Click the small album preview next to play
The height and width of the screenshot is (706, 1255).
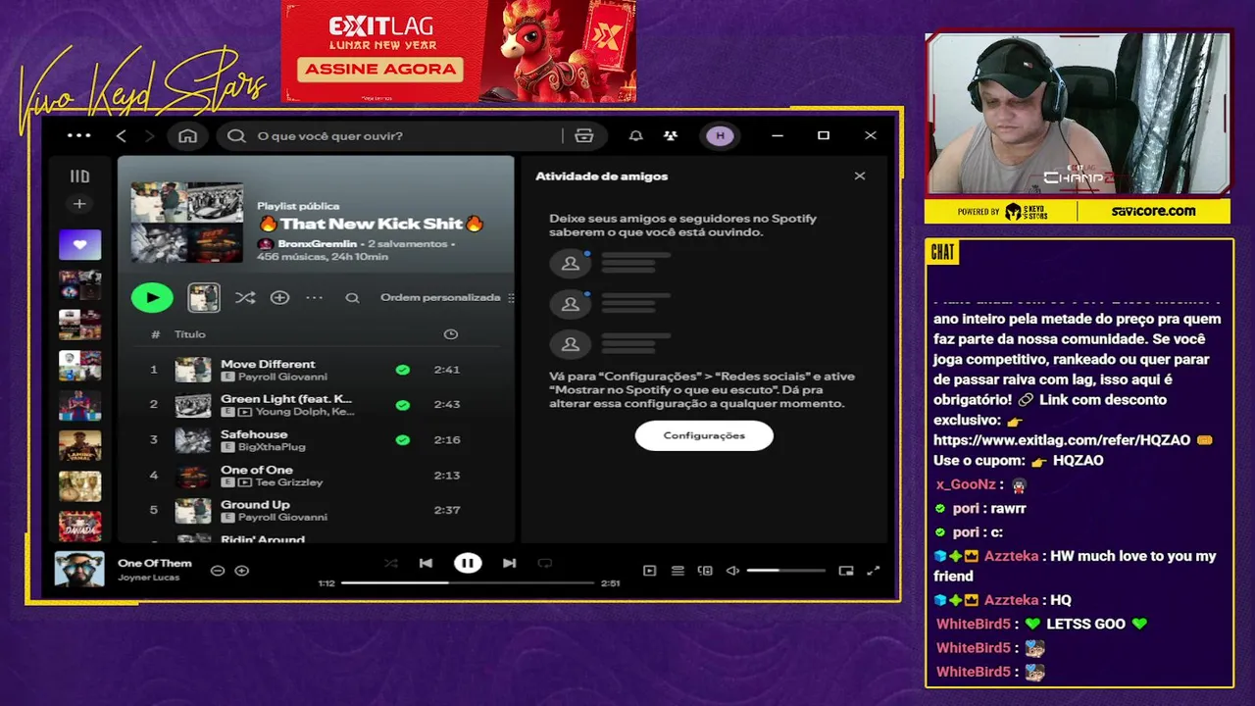[204, 297]
